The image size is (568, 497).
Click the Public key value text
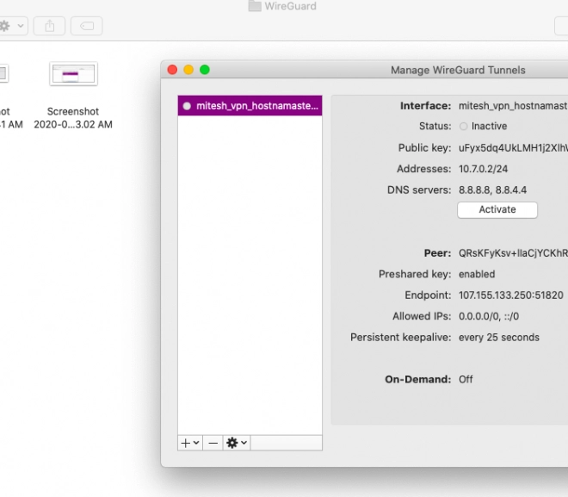coord(513,148)
